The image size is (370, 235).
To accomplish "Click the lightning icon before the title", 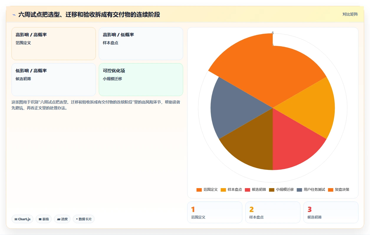I will click(14, 14).
